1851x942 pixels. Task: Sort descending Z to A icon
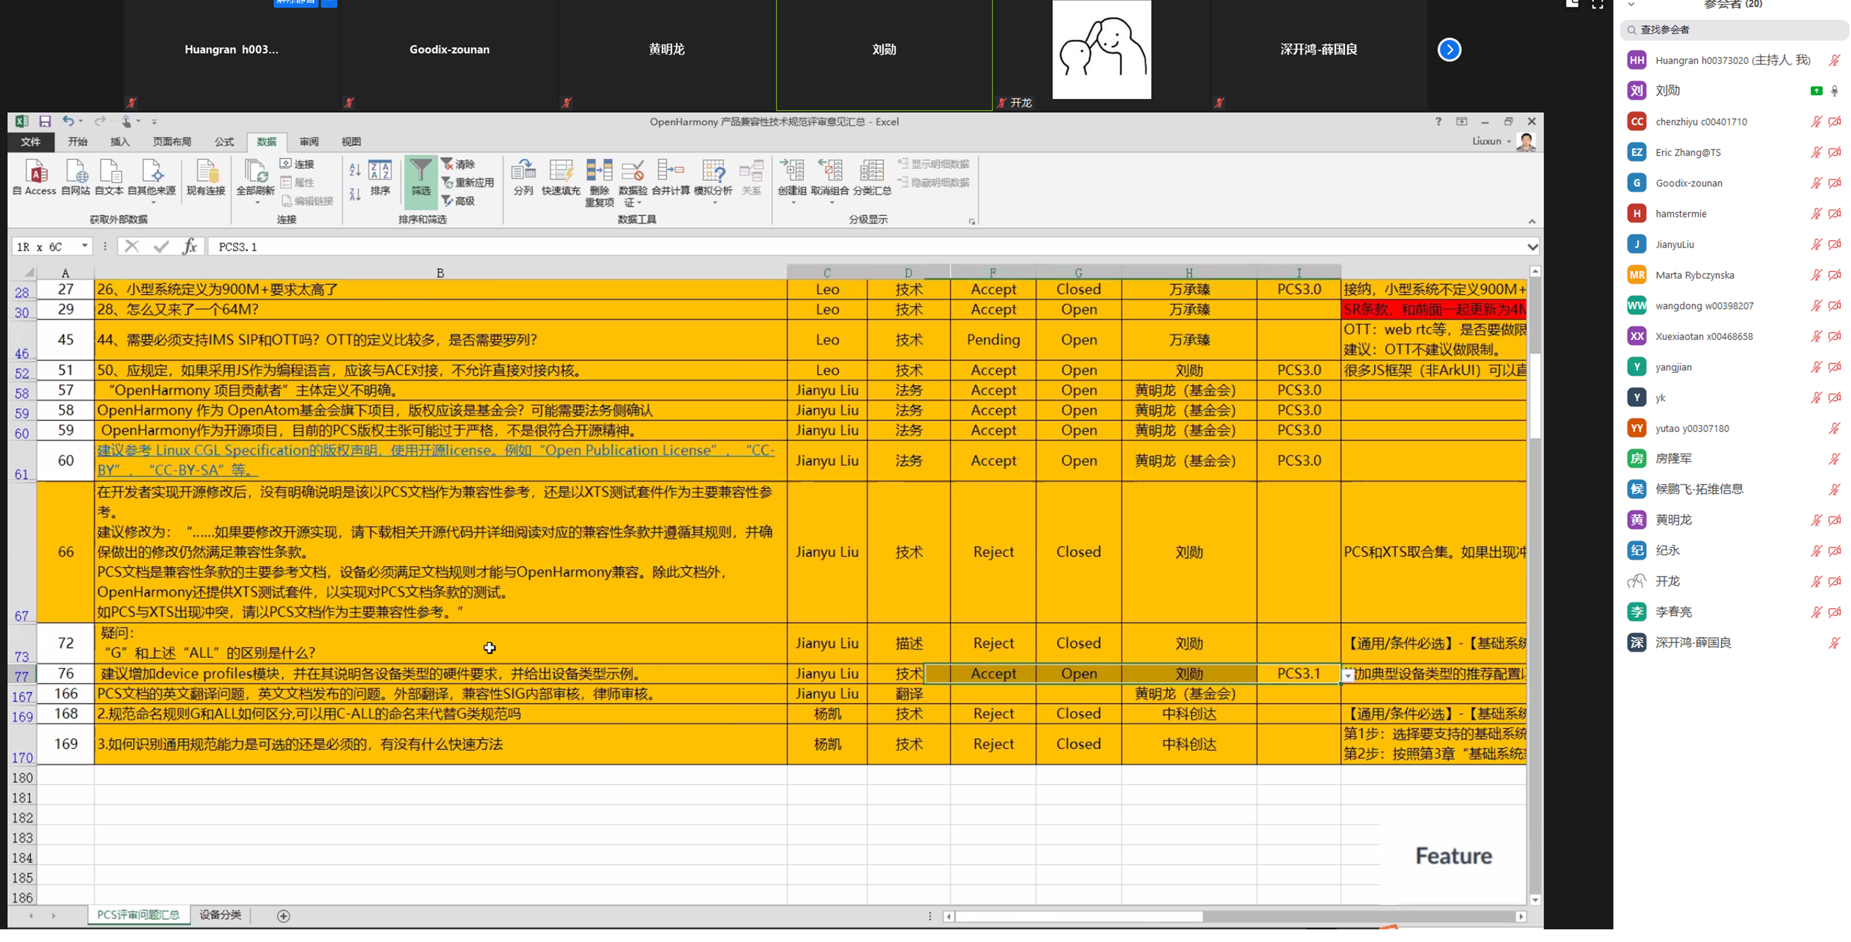[355, 195]
